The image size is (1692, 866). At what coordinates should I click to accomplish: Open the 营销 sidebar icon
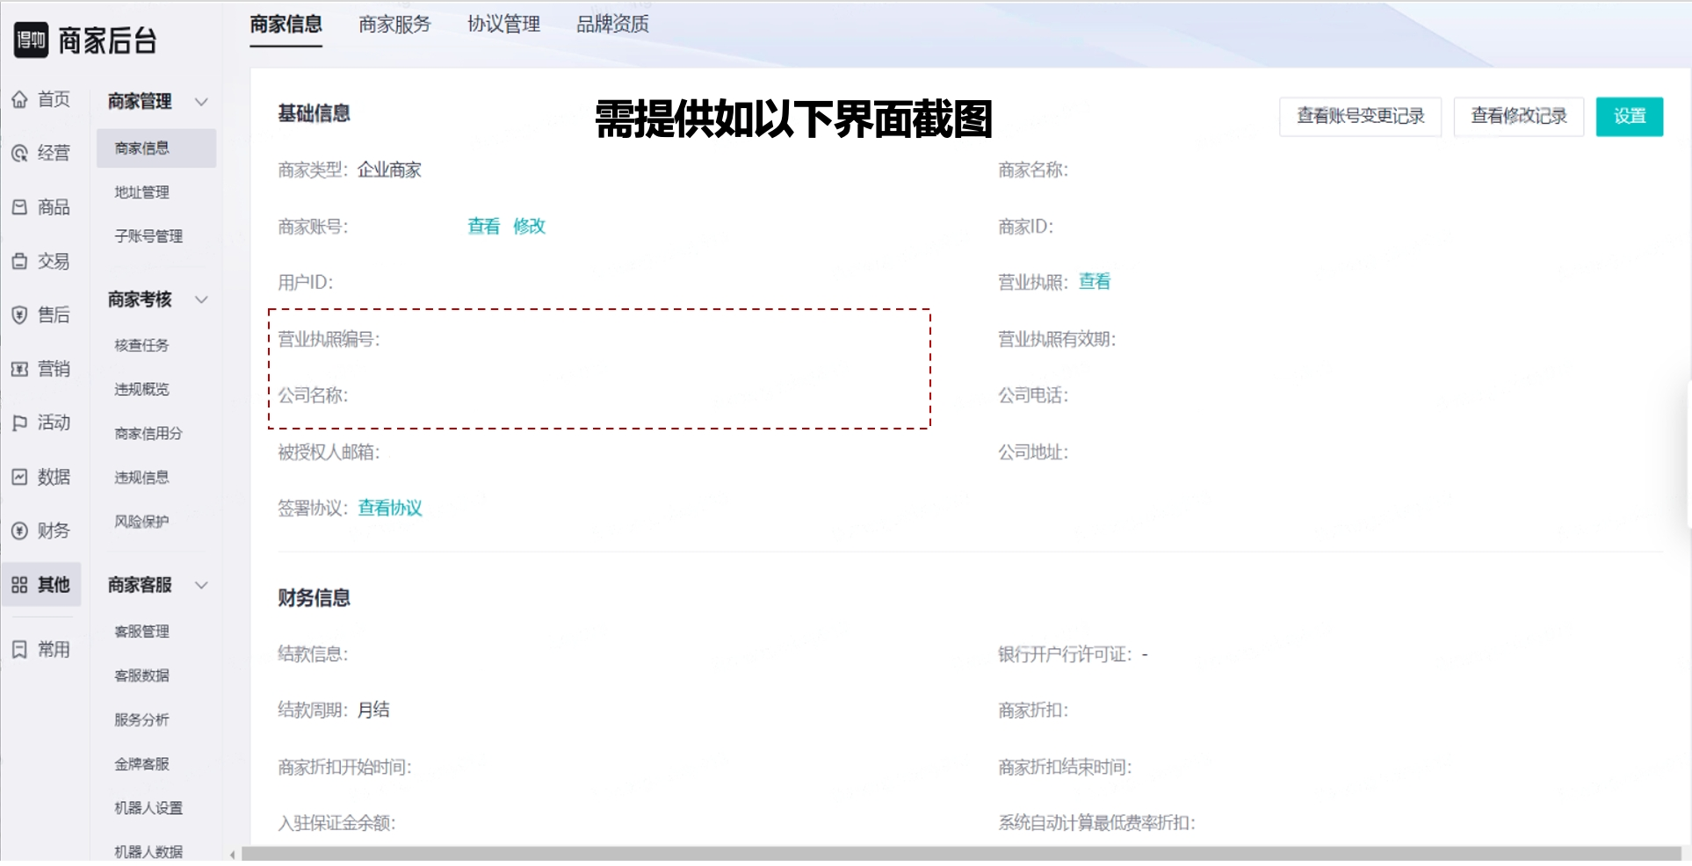(x=19, y=370)
